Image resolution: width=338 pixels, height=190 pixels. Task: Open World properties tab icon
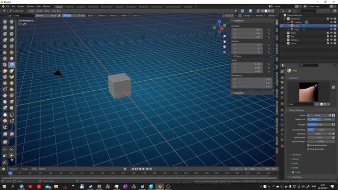[282, 98]
